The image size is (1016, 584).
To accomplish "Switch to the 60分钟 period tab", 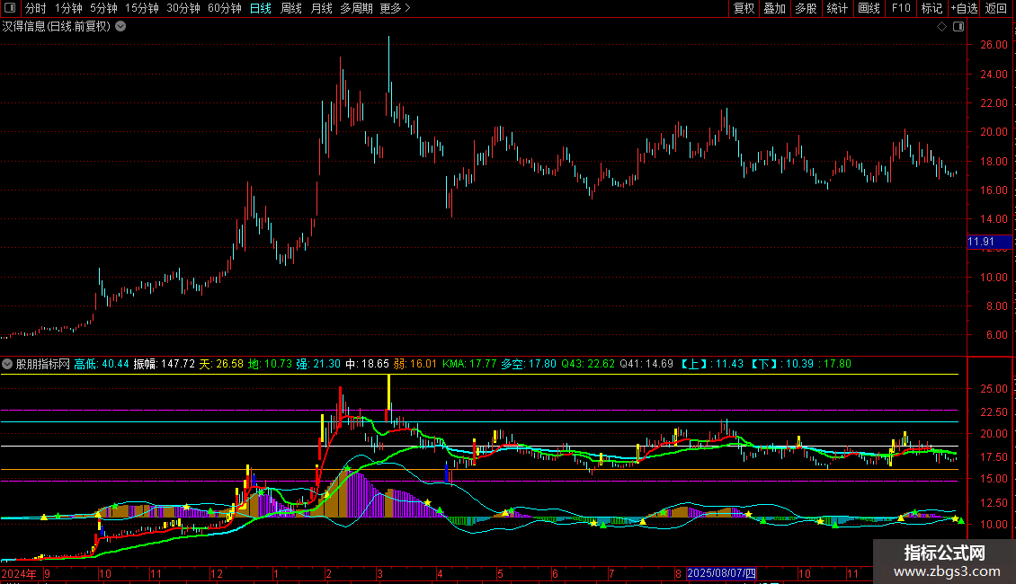I will coord(224,8).
